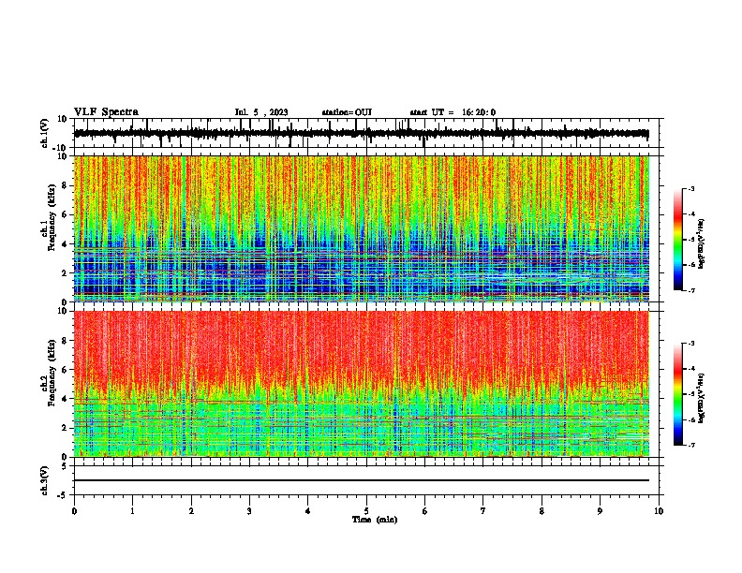The height and width of the screenshot is (573, 742).
Task: Click the ch.2 color scale bar
Action: point(677,394)
